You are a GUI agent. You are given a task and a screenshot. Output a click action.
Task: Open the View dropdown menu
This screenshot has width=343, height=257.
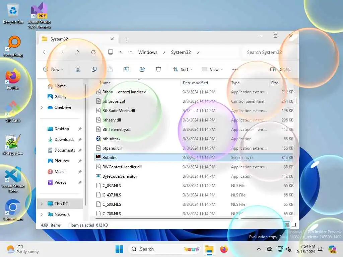(212, 70)
